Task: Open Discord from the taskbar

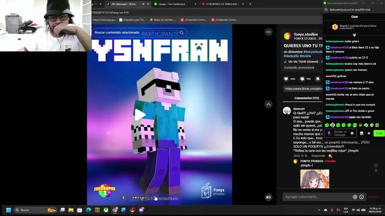Action: pyautogui.click(x=141, y=210)
